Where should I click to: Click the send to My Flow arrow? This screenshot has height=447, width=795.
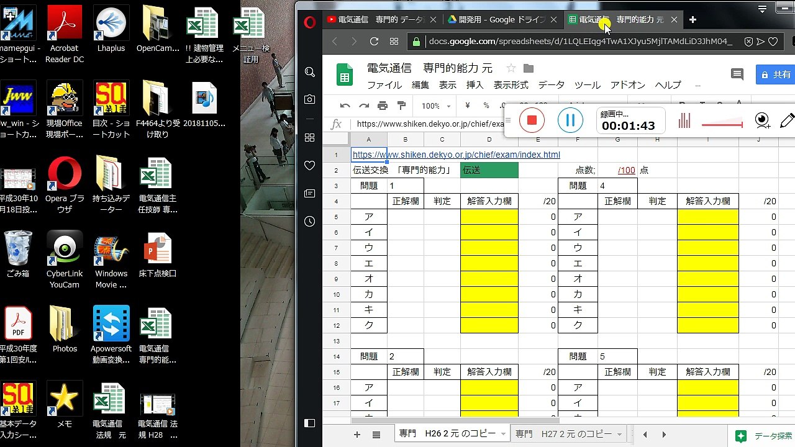pos(761,42)
